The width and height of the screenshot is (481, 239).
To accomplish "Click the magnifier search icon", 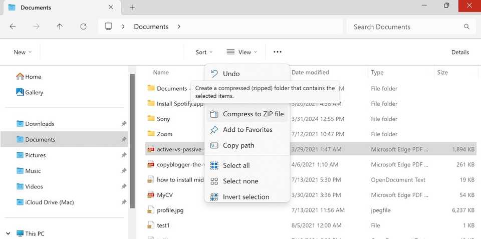I will [466, 27].
